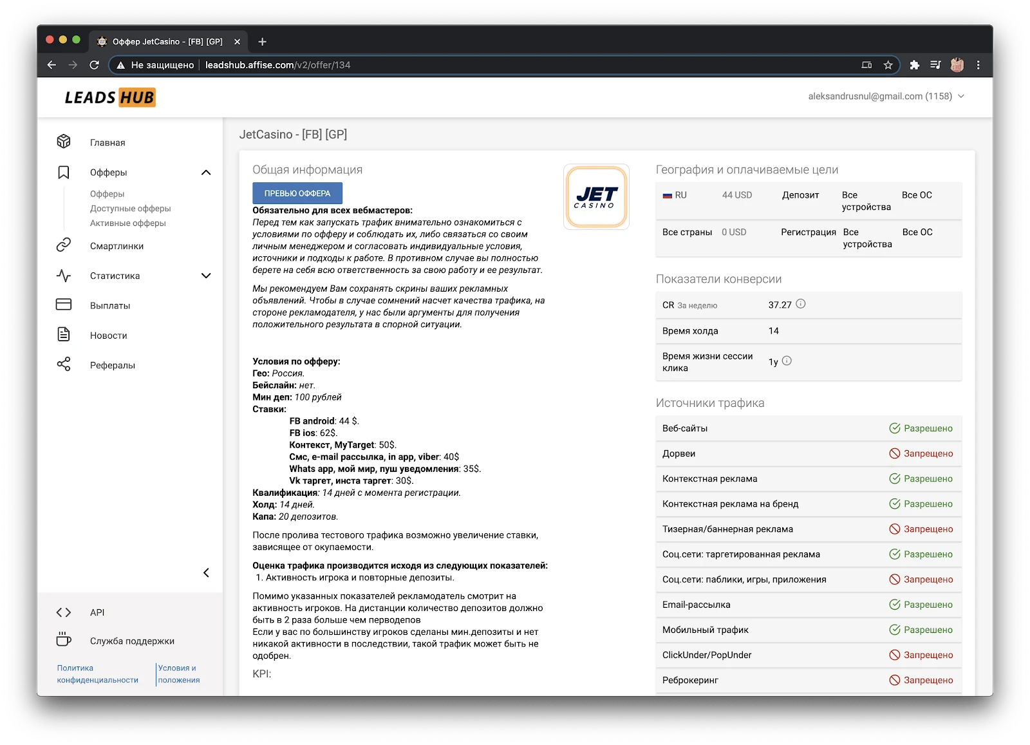1030x745 pixels.
Task: Open the account dropdown aleksandrusnul@gmail.com
Action: click(x=886, y=97)
